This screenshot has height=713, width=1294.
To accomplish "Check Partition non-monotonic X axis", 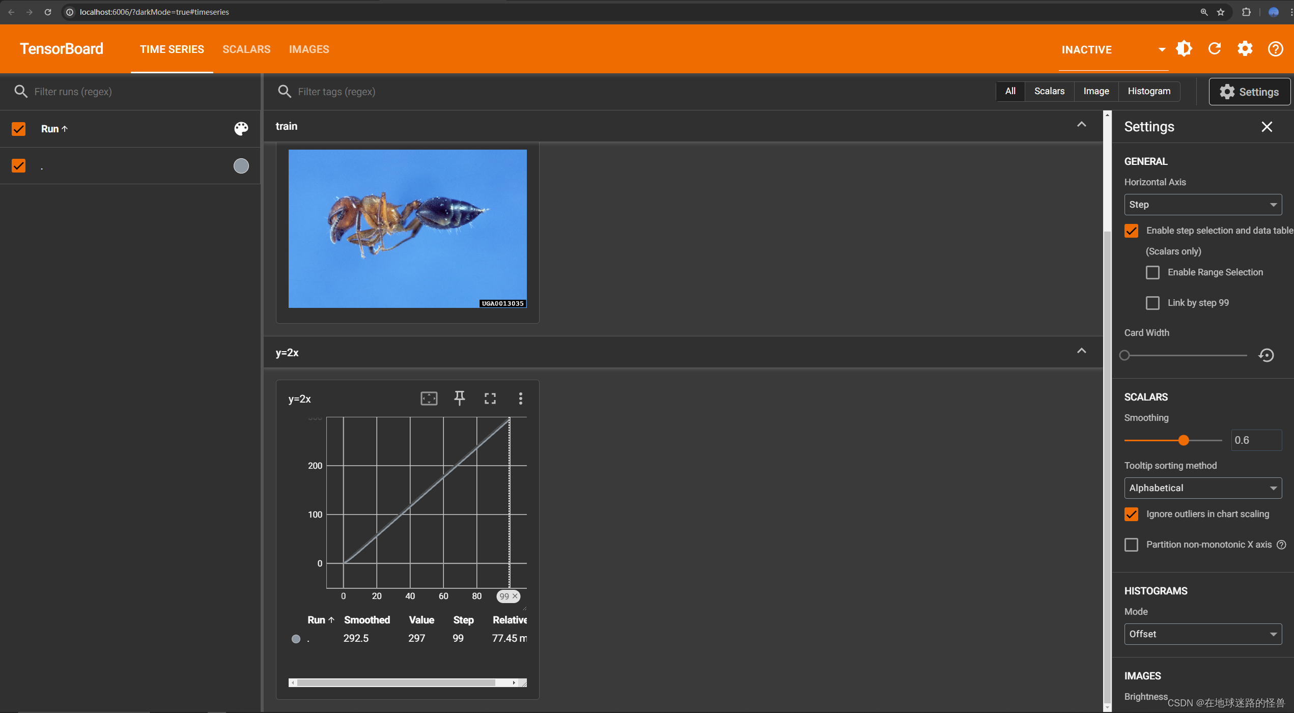I will [x=1131, y=545].
